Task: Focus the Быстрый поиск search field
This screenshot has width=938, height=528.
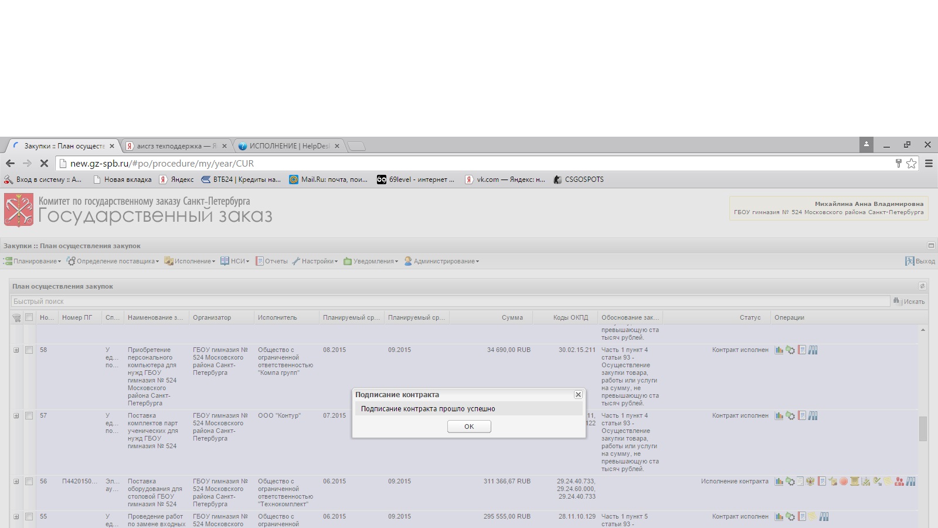Action: [450, 302]
